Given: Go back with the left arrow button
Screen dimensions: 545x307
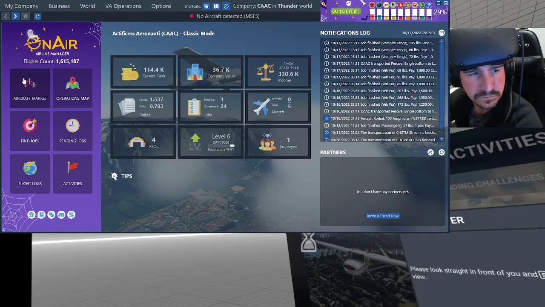Looking at the screenshot, I should [6, 16].
